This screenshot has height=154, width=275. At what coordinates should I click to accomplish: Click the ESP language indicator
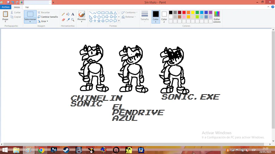tap(254, 150)
